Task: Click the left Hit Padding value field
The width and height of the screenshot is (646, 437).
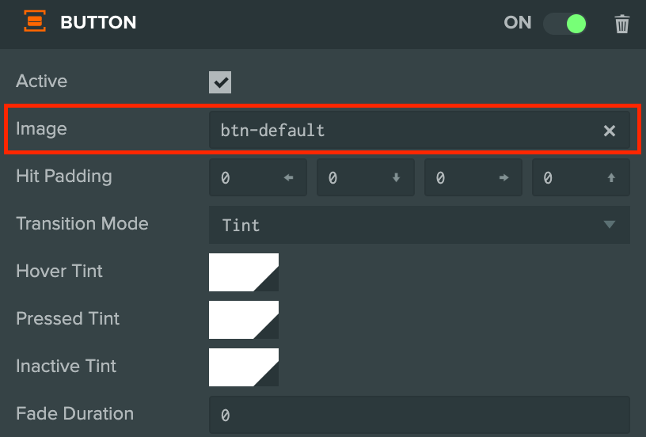Action: [258, 177]
